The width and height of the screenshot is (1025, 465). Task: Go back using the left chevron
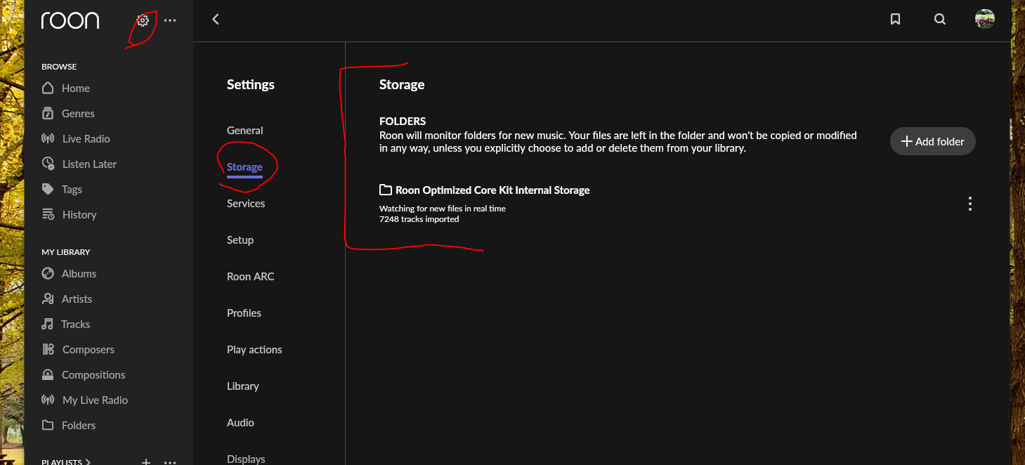tap(216, 20)
